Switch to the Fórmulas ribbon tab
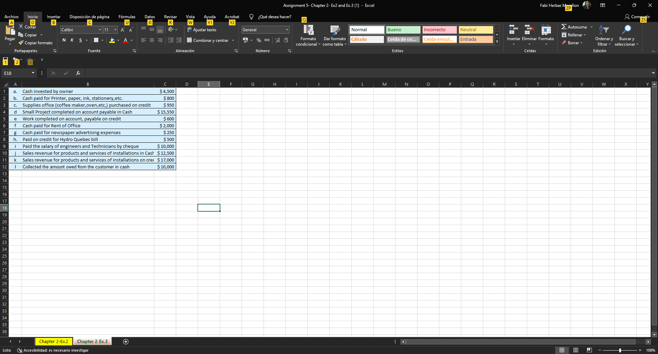The image size is (658, 354). tap(127, 16)
